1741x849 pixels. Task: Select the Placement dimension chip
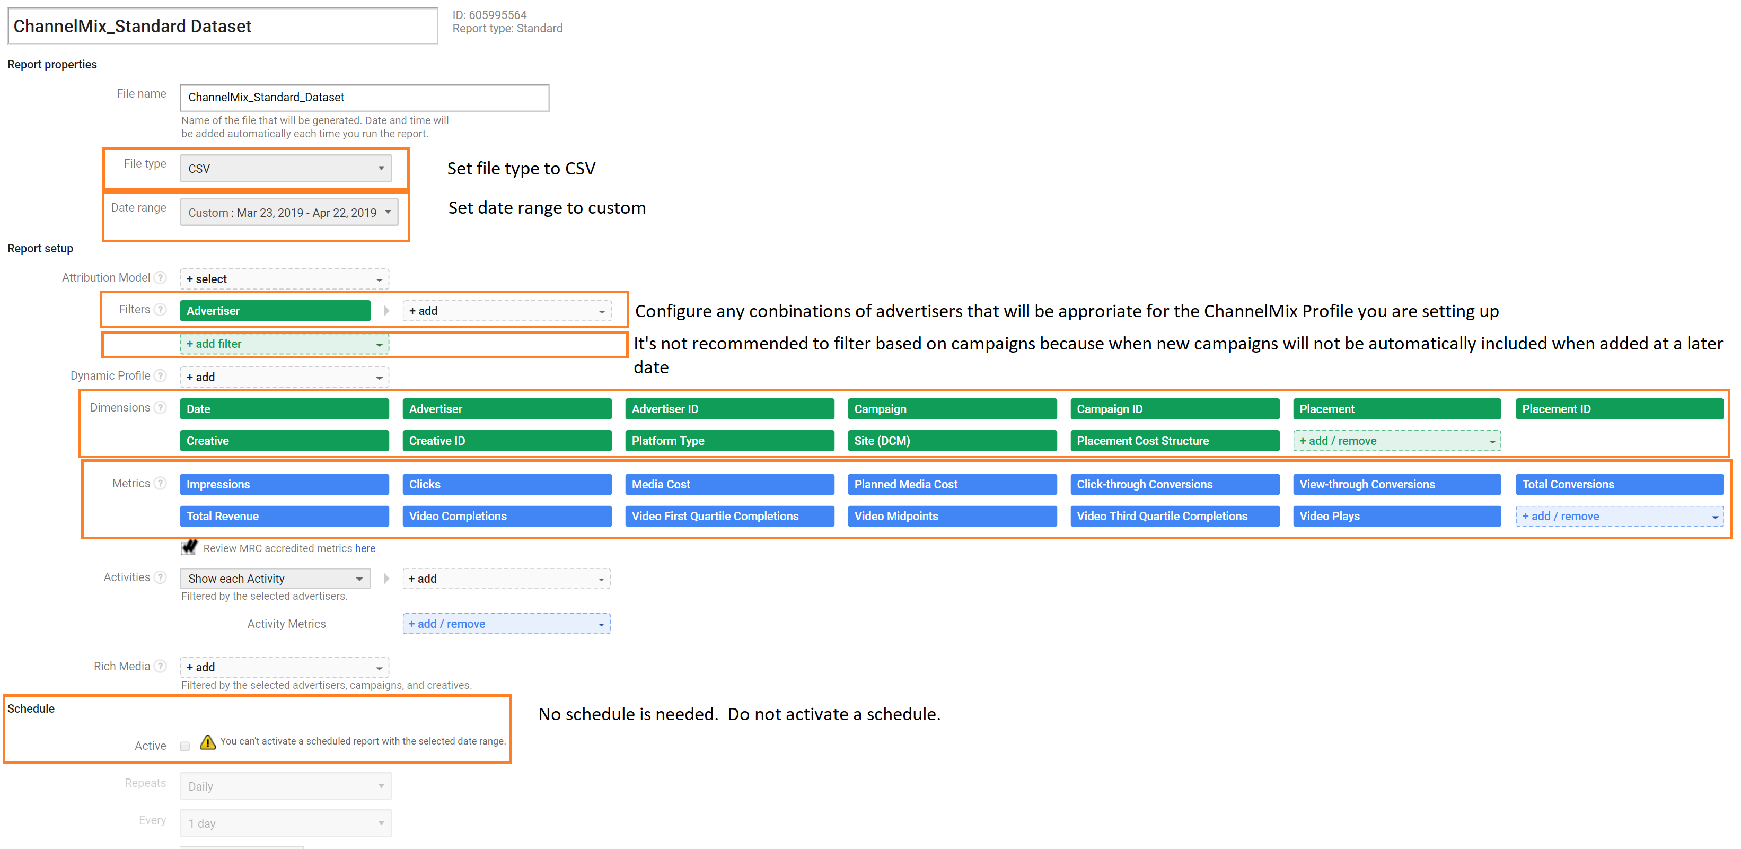tap(1397, 409)
